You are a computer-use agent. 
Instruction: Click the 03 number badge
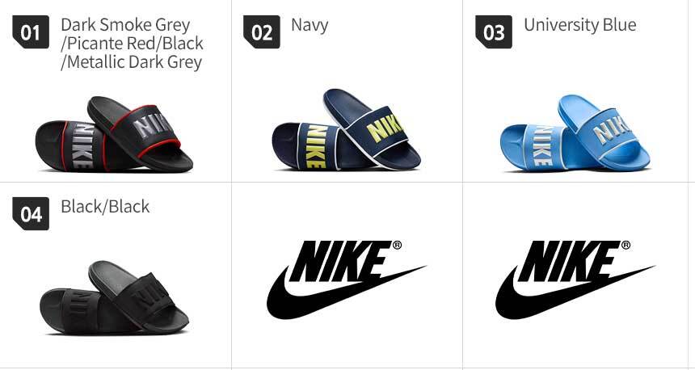(494, 32)
